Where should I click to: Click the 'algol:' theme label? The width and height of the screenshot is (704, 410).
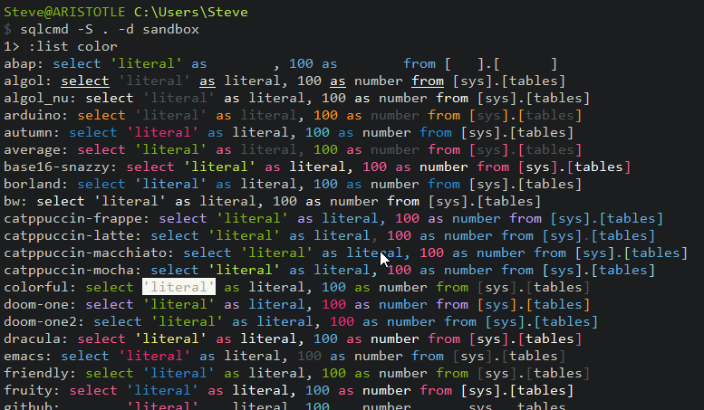pos(26,81)
